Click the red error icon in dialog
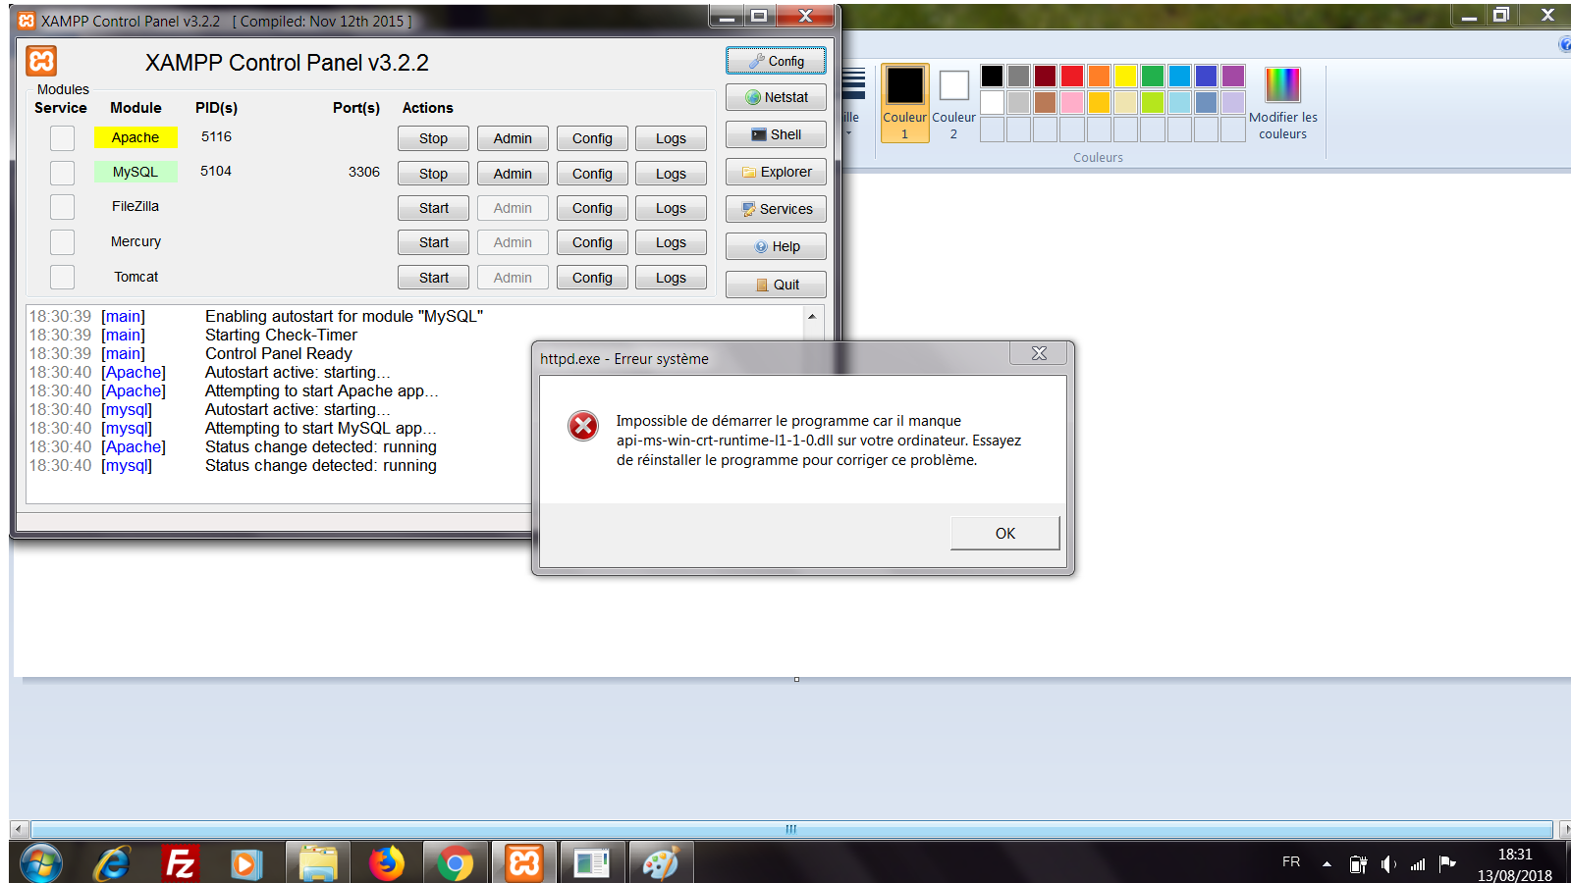The width and height of the screenshot is (1571, 883). tap(583, 426)
